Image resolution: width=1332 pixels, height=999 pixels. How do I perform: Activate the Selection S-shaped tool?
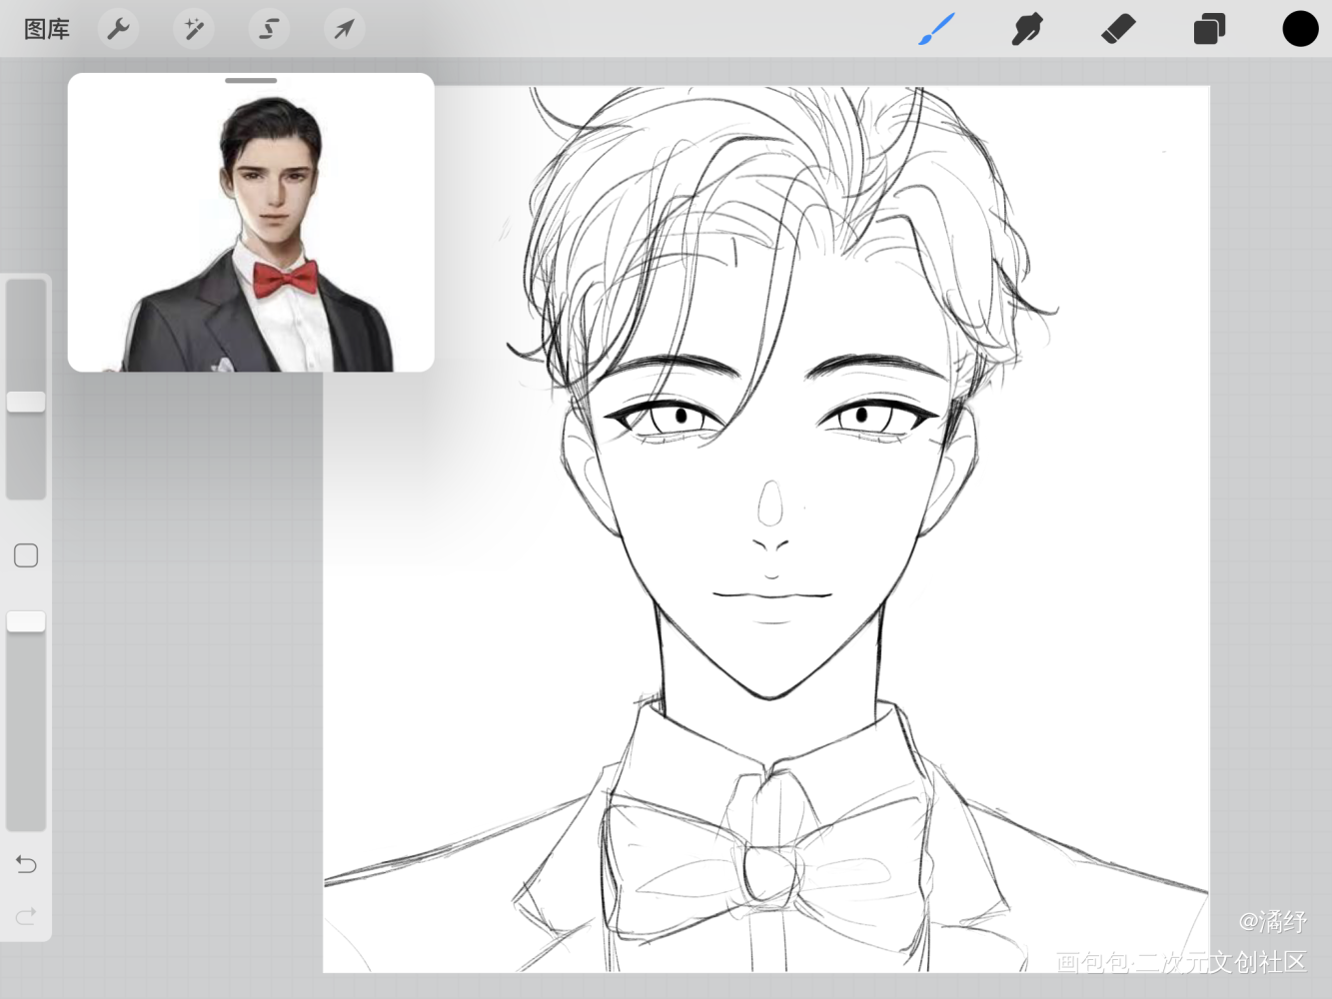tap(269, 29)
